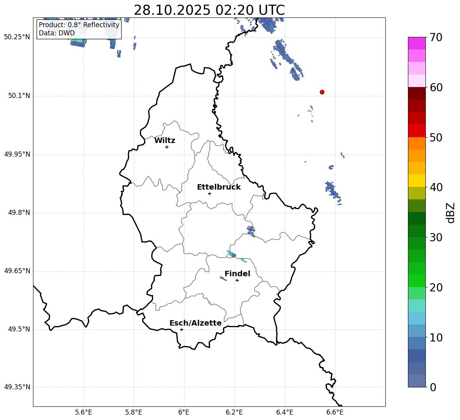This screenshot has width=460, height=420.
Task: Click the 6.4°E longitude label
Action: pyautogui.click(x=284, y=412)
